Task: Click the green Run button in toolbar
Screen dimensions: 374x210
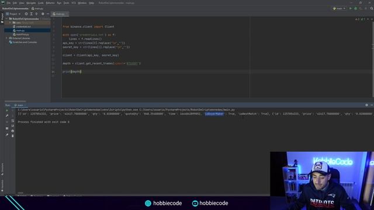Action: click(351, 8)
